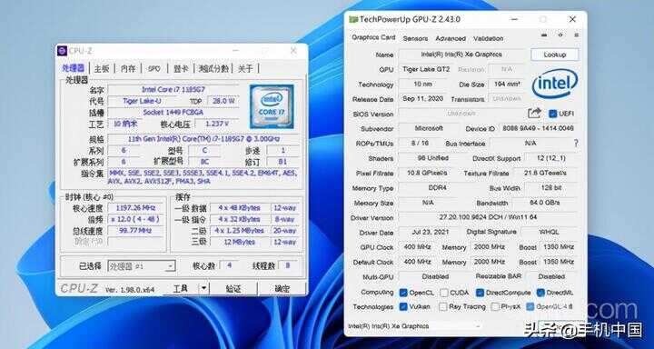Open the GPU-Z hamburger menu icon
Viewport: 654px width, 349px height.
click(x=576, y=35)
